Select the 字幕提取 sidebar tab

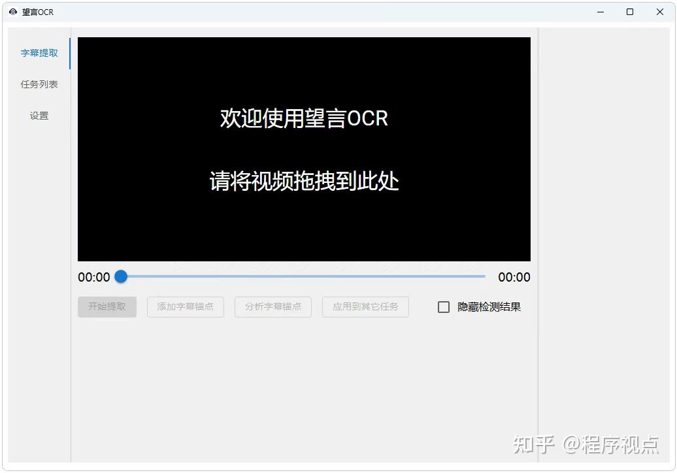tap(40, 53)
